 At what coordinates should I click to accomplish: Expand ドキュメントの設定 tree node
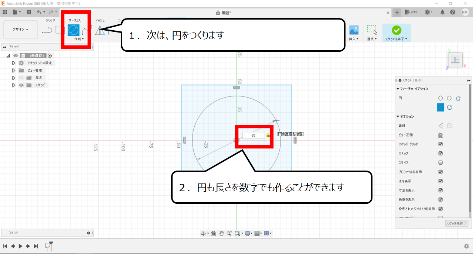click(x=14, y=63)
